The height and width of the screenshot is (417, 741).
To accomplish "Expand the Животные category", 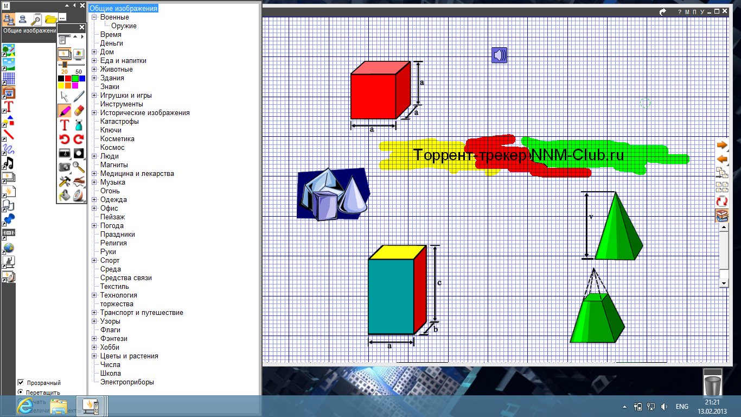I will [x=94, y=69].
